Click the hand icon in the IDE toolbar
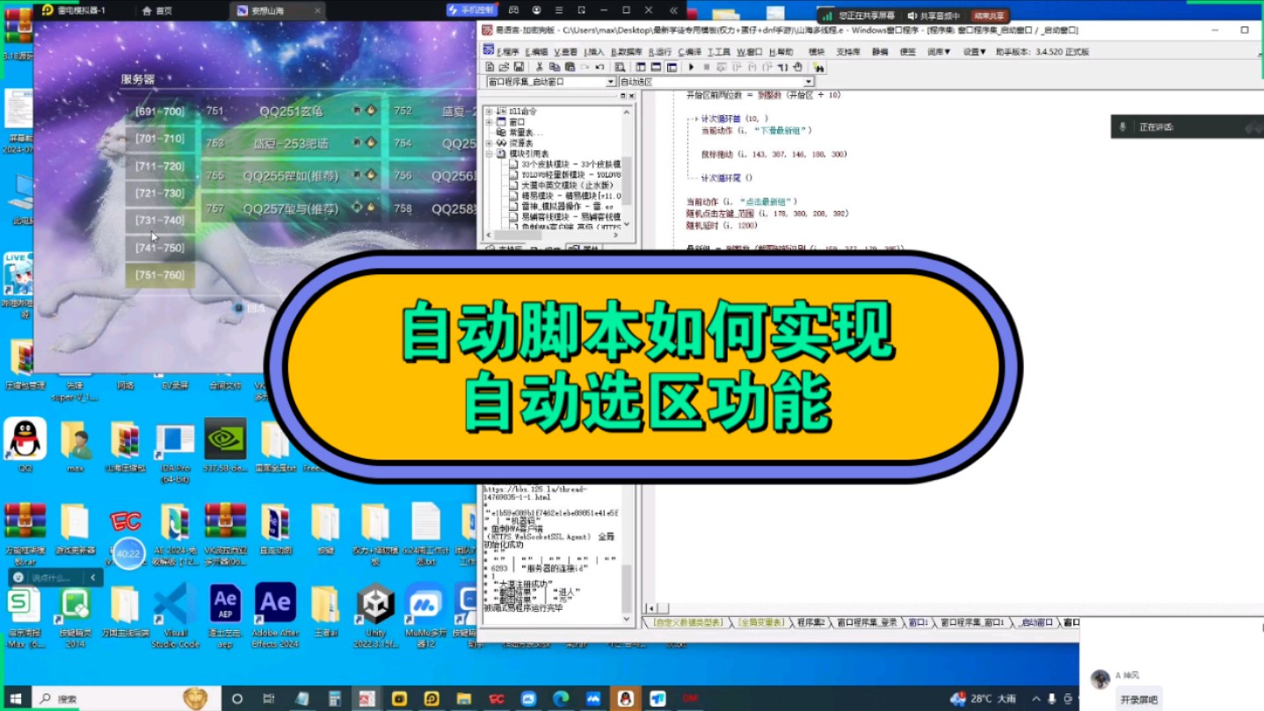Viewport: 1264px width, 711px height. [797, 67]
